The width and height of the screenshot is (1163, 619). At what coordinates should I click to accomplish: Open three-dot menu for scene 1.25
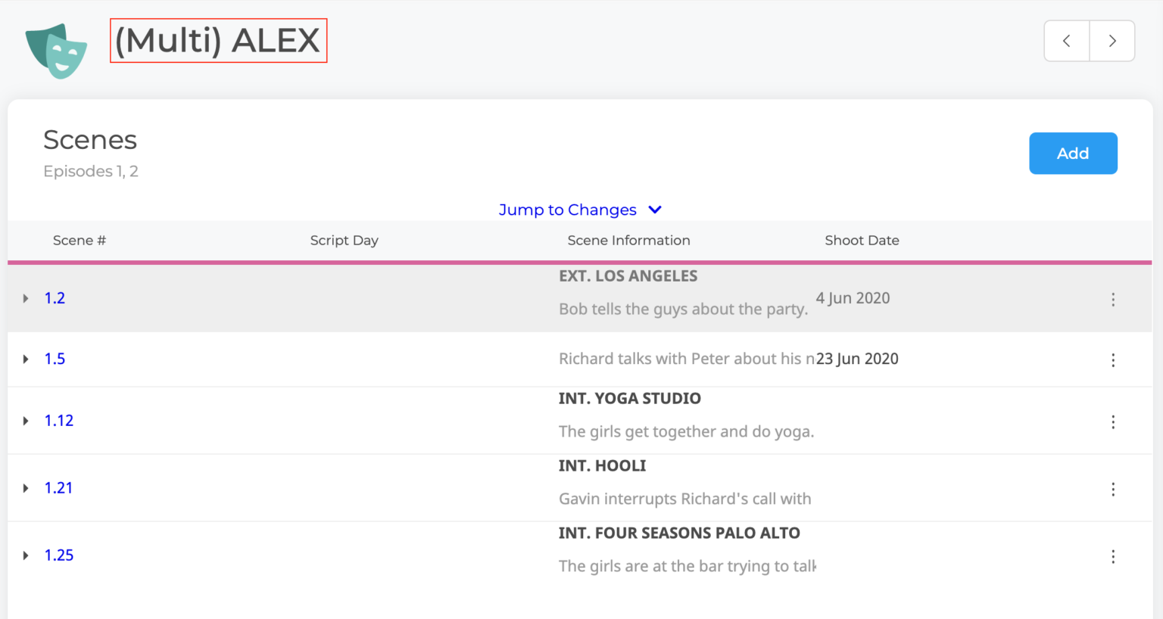coord(1112,557)
